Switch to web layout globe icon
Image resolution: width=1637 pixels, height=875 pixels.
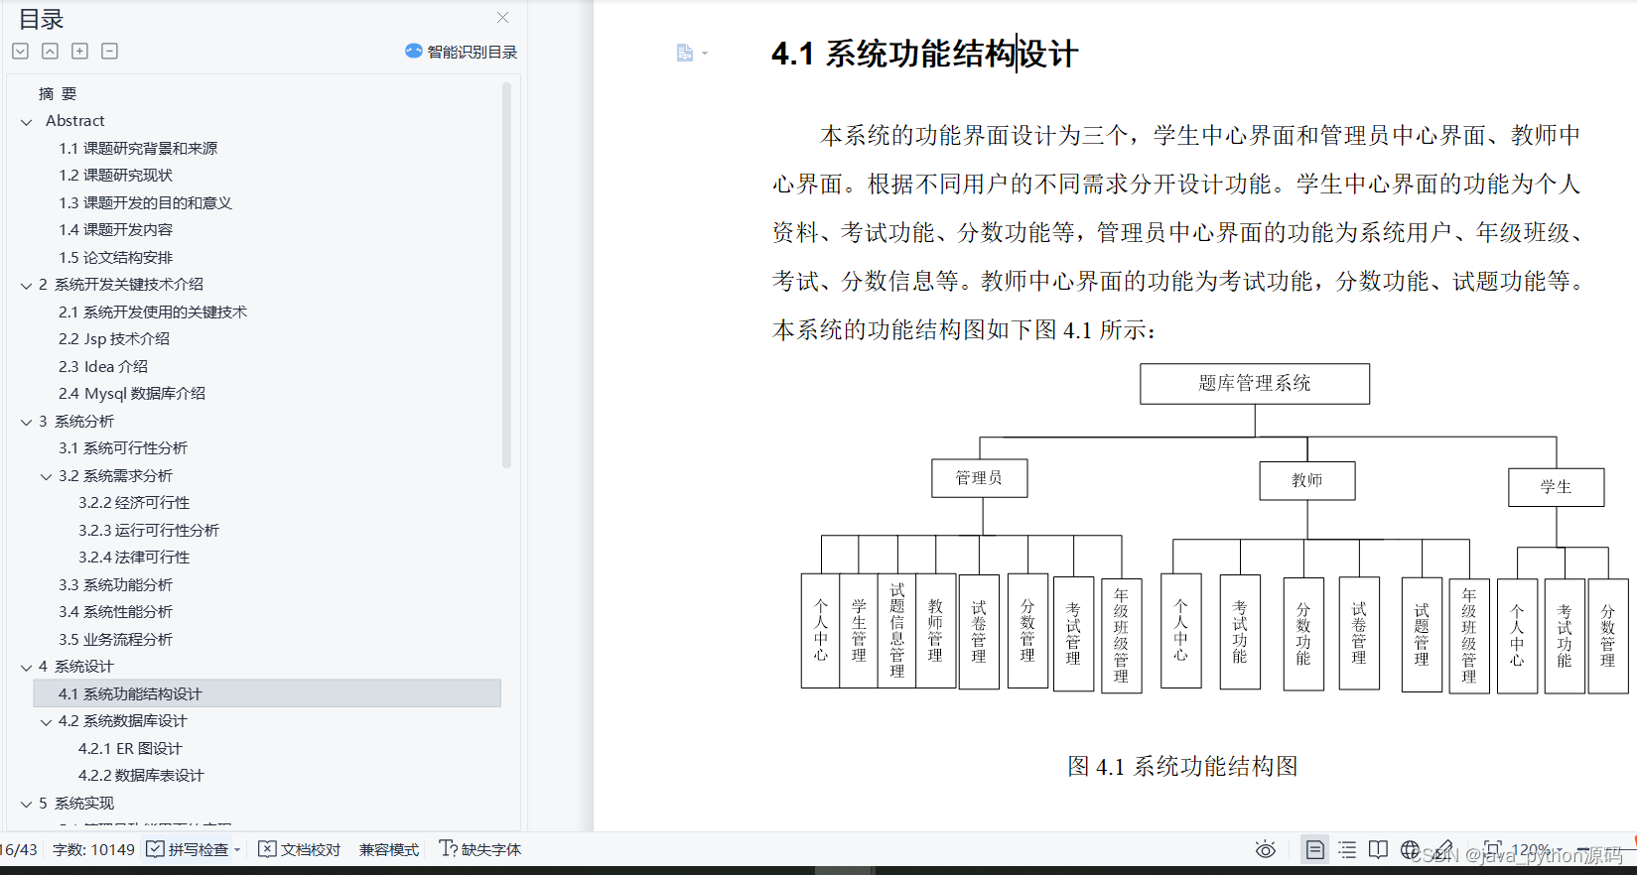pyautogui.click(x=1410, y=850)
